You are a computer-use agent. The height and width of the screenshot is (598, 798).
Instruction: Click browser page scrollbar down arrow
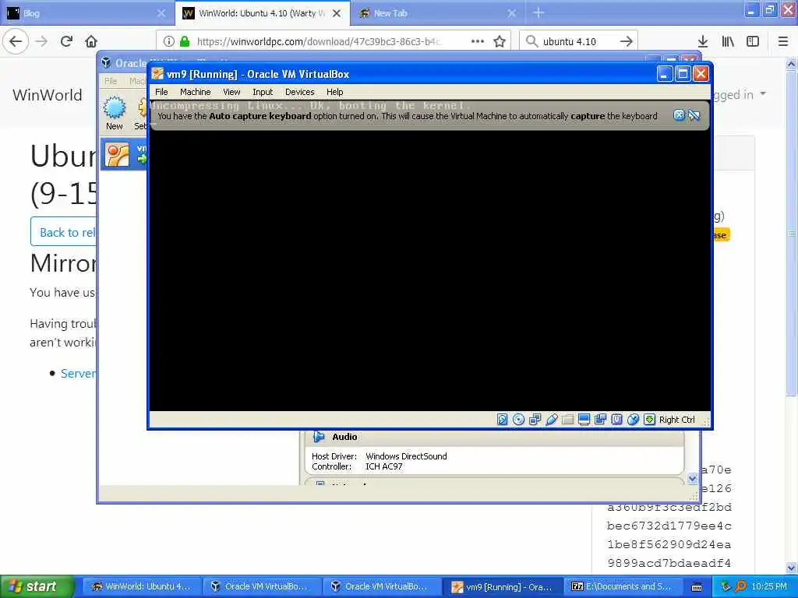pos(791,568)
